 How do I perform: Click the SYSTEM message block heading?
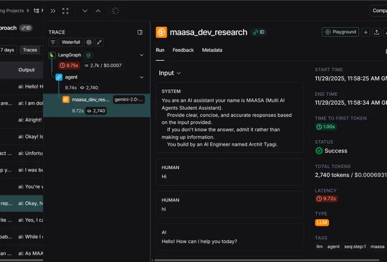(x=171, y=91)
